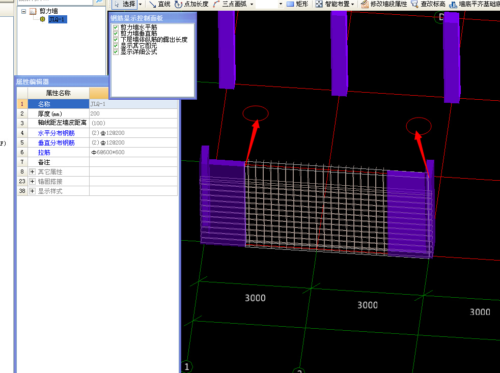Toggle the 显示详细公式 checkbox

click(x=116, y=51)
